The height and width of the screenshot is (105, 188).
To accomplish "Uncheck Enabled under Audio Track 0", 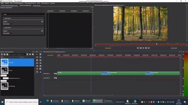I will tap(11, 31).
